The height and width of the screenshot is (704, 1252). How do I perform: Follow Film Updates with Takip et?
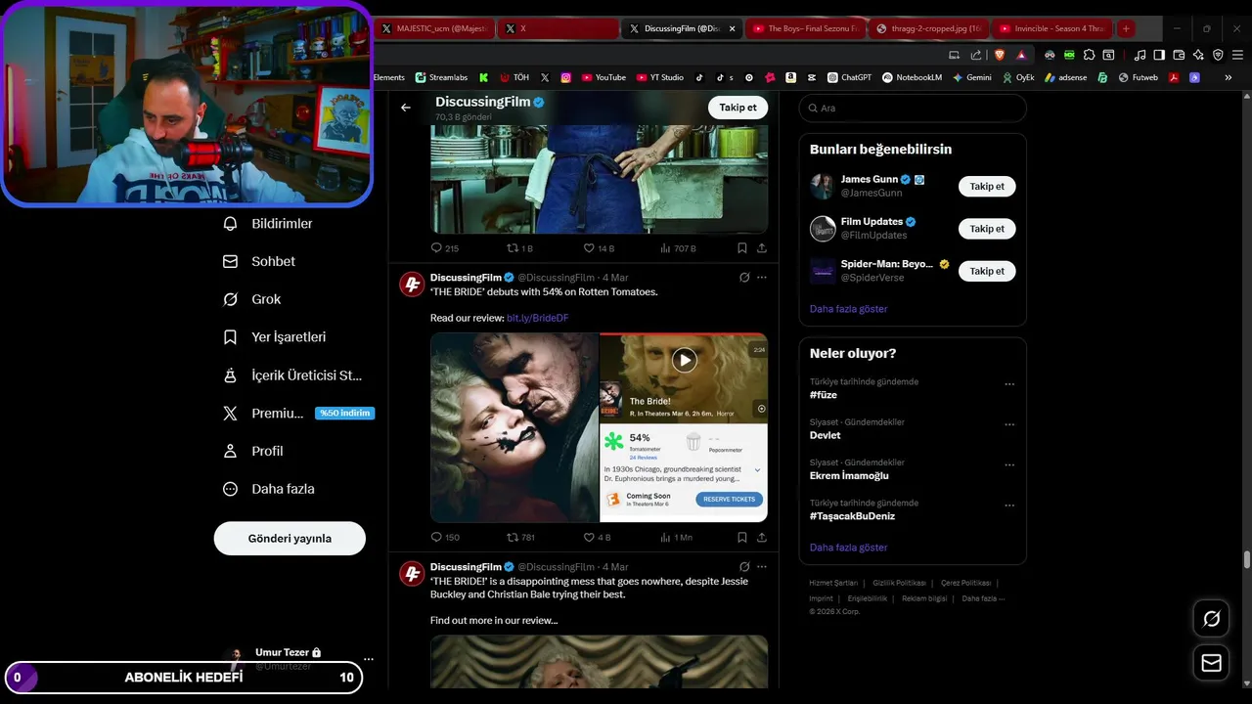click(987, 229)
